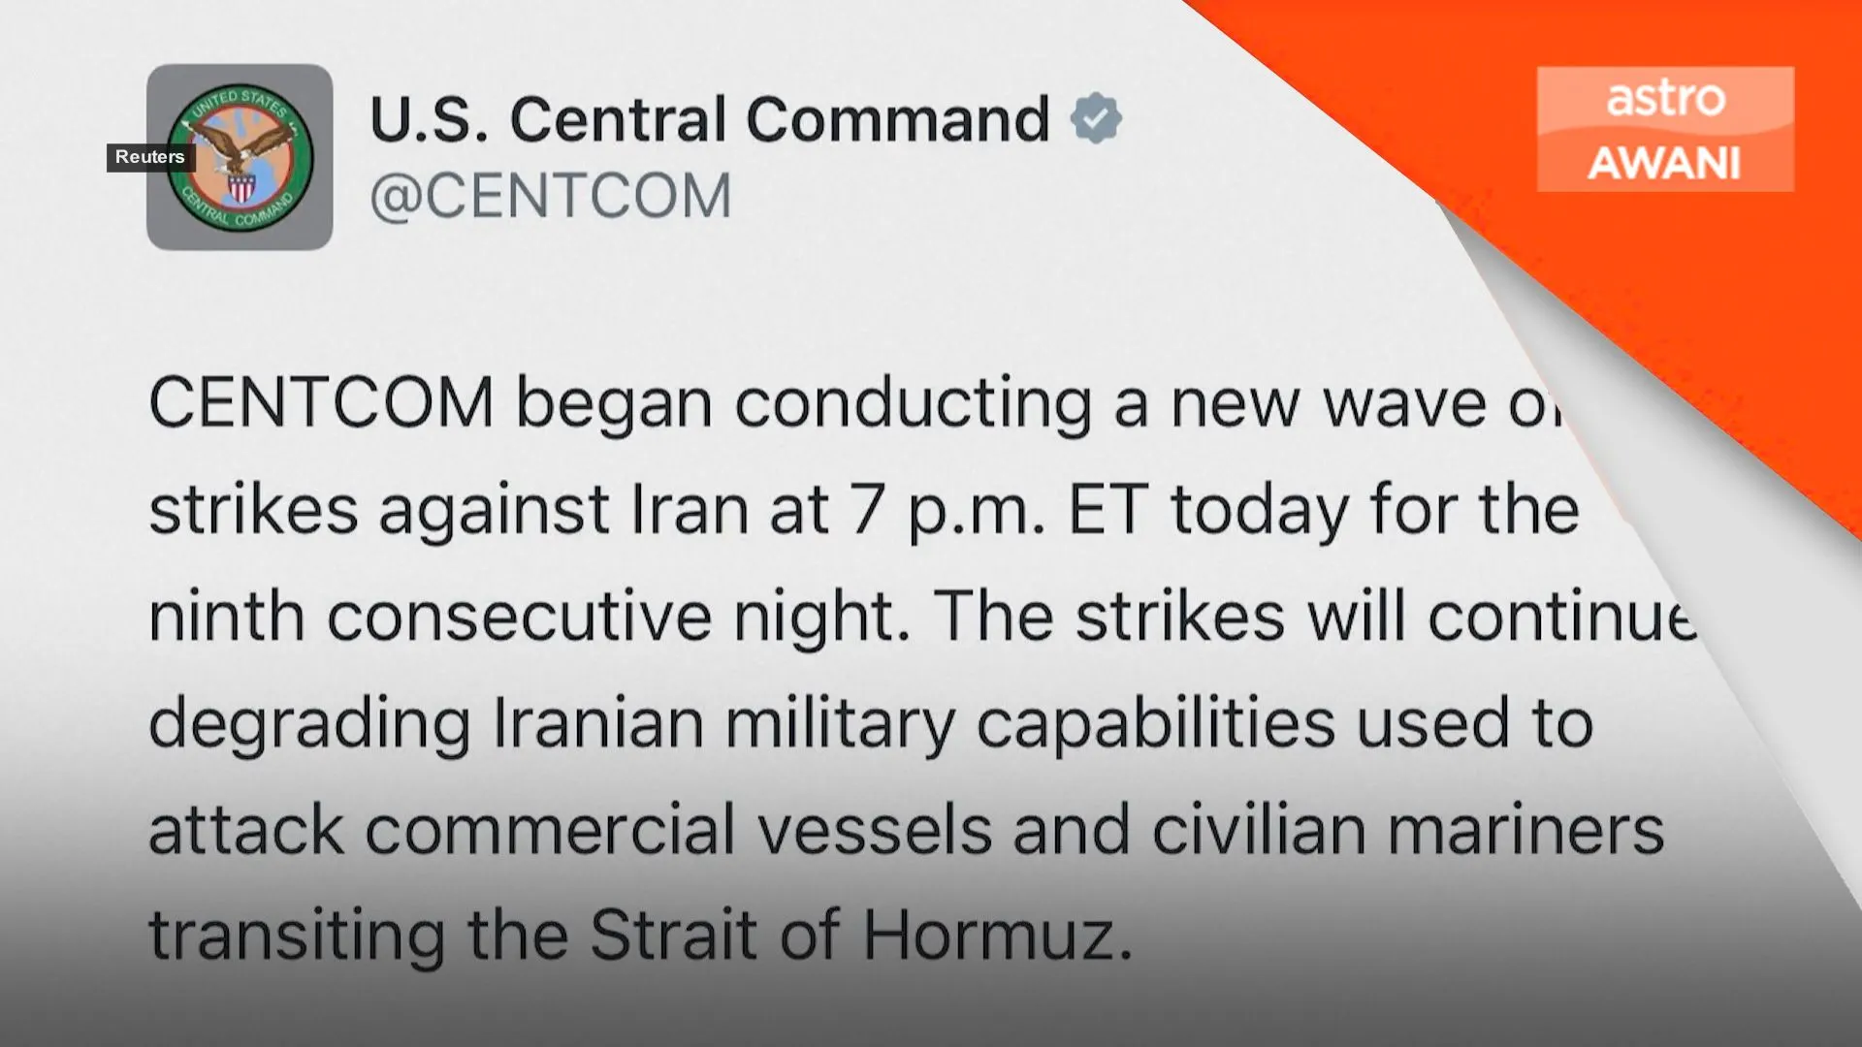
Task: Click the phrase The strikes will continue
Action: (1315, 616)
